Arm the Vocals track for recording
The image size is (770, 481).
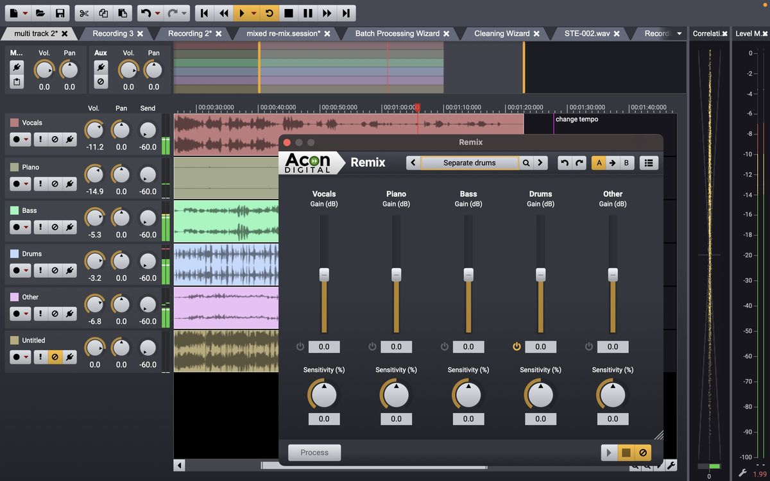(15, 139)
